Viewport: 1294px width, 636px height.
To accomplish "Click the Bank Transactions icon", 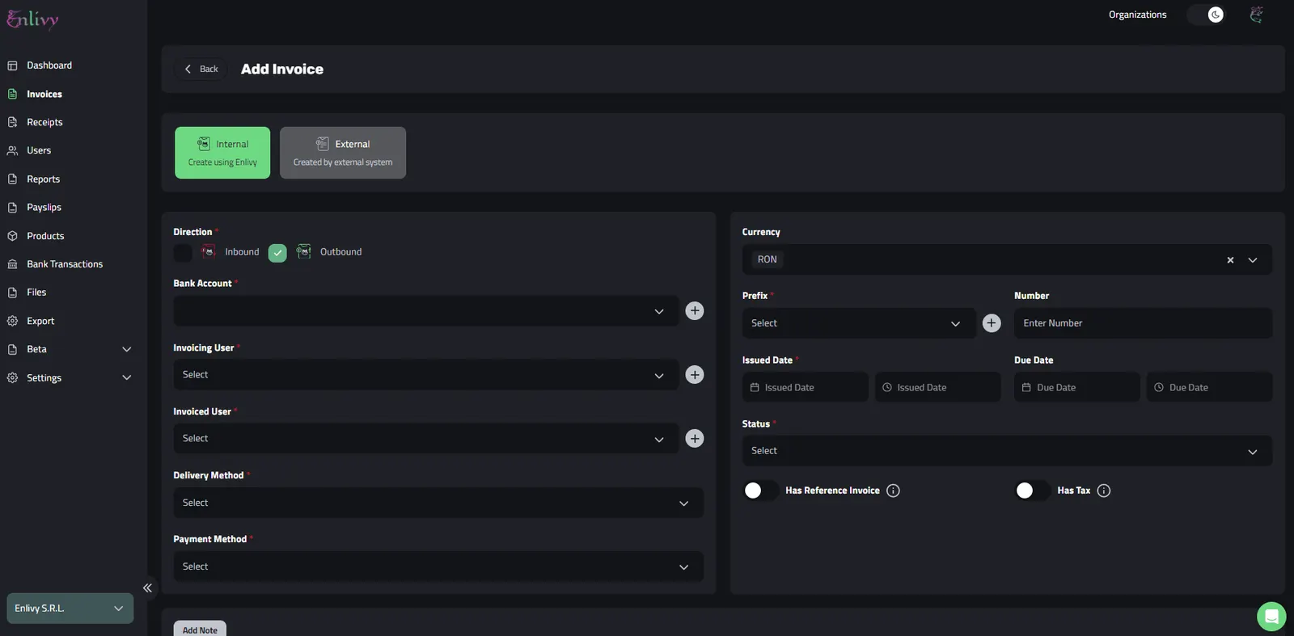I will coord(12,264).
